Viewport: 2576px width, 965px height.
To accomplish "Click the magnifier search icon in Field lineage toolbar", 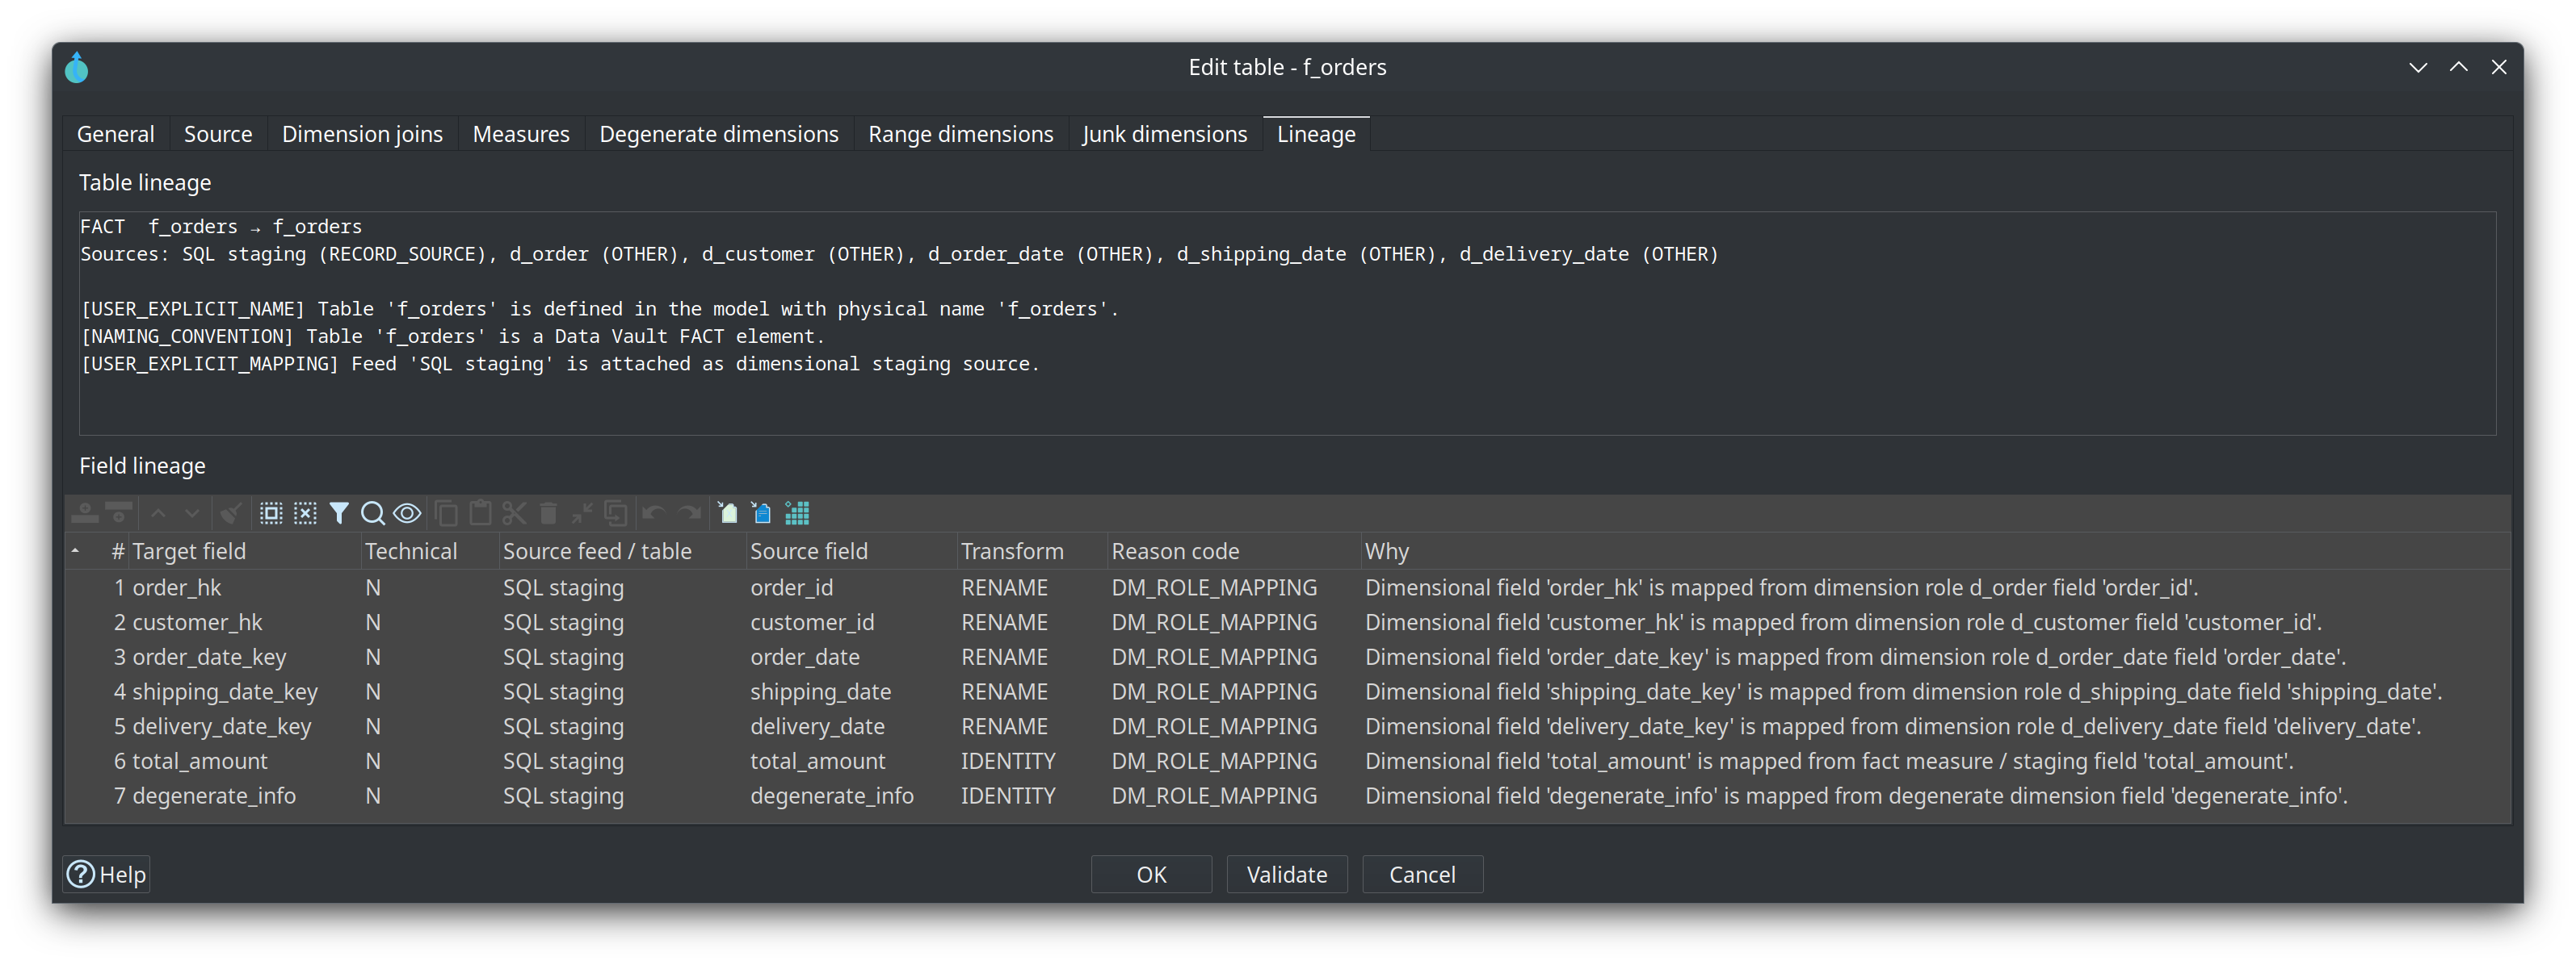I will 373,513.
